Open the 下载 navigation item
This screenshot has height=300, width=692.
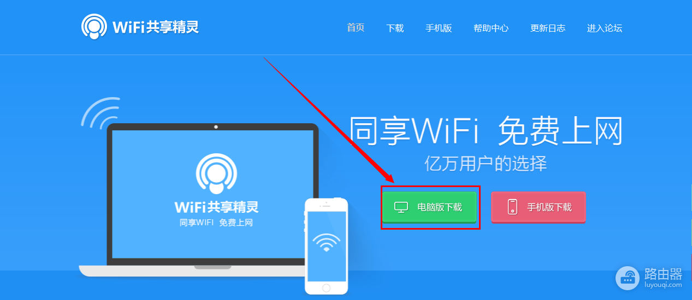tap(395, 28)
